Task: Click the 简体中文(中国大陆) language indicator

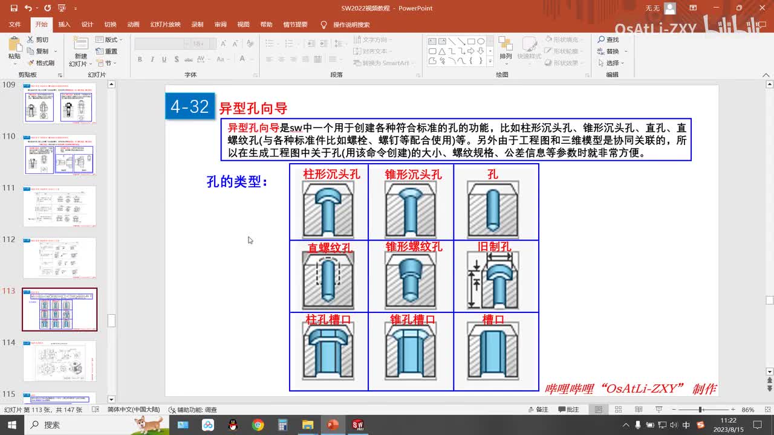Action: tap(134, 410)
